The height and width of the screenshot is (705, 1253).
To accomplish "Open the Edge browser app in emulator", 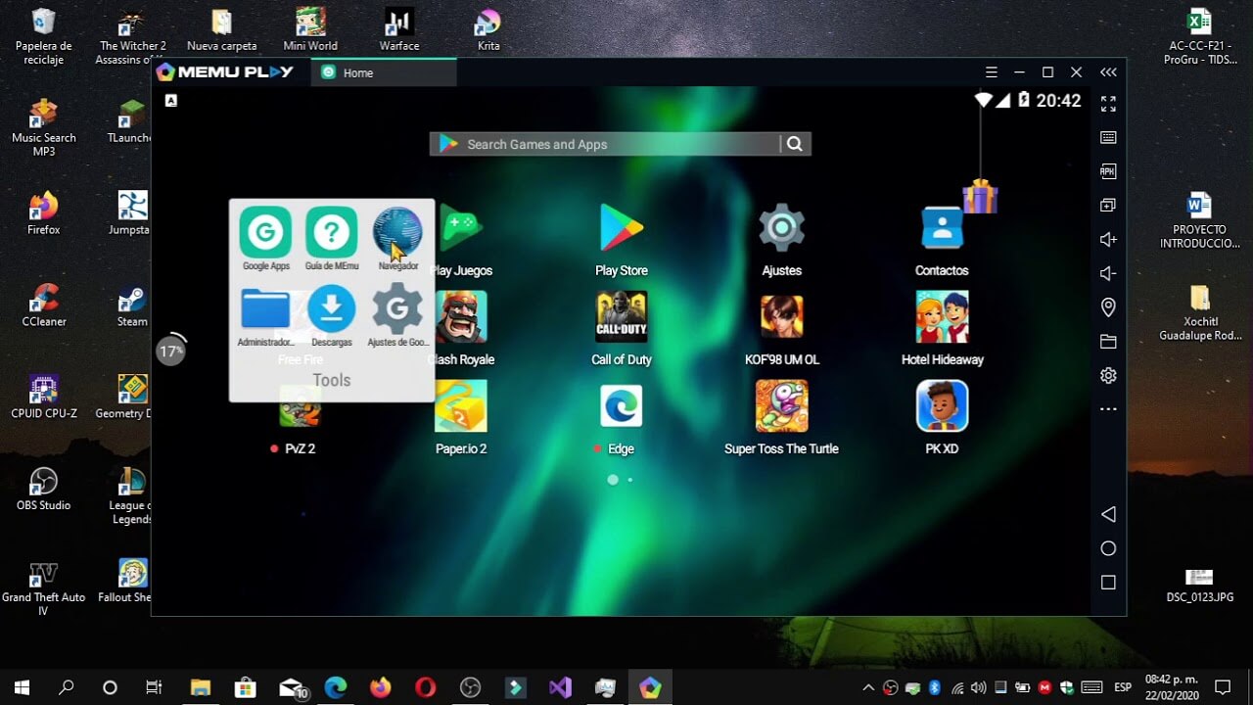I will pos(622,406).
